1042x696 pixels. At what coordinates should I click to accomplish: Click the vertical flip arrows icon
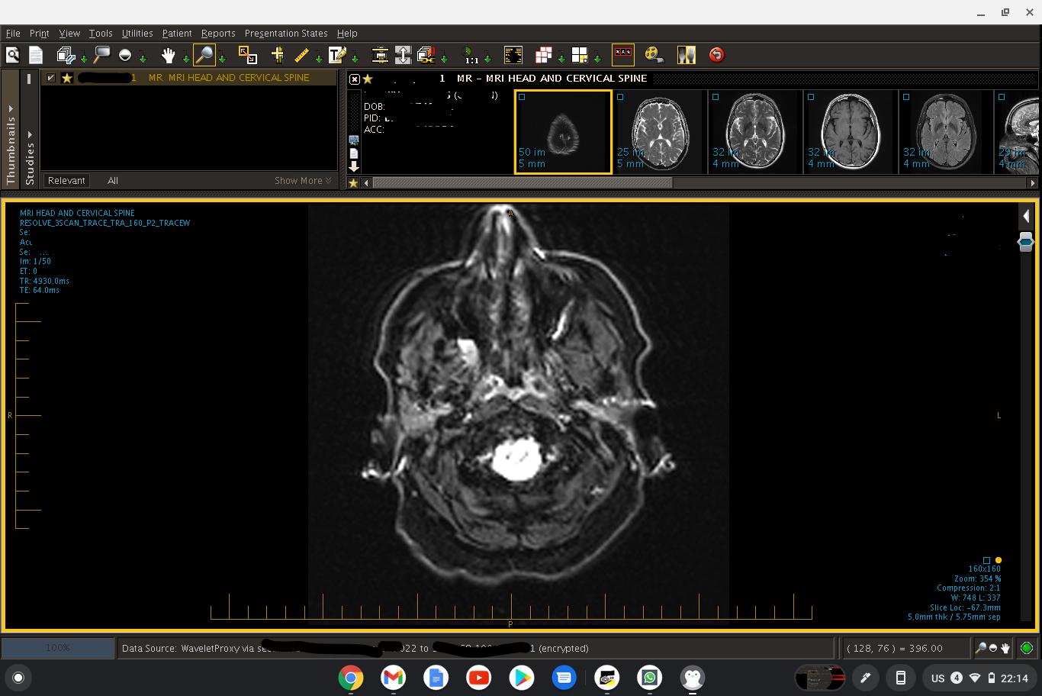coord(404,55)
